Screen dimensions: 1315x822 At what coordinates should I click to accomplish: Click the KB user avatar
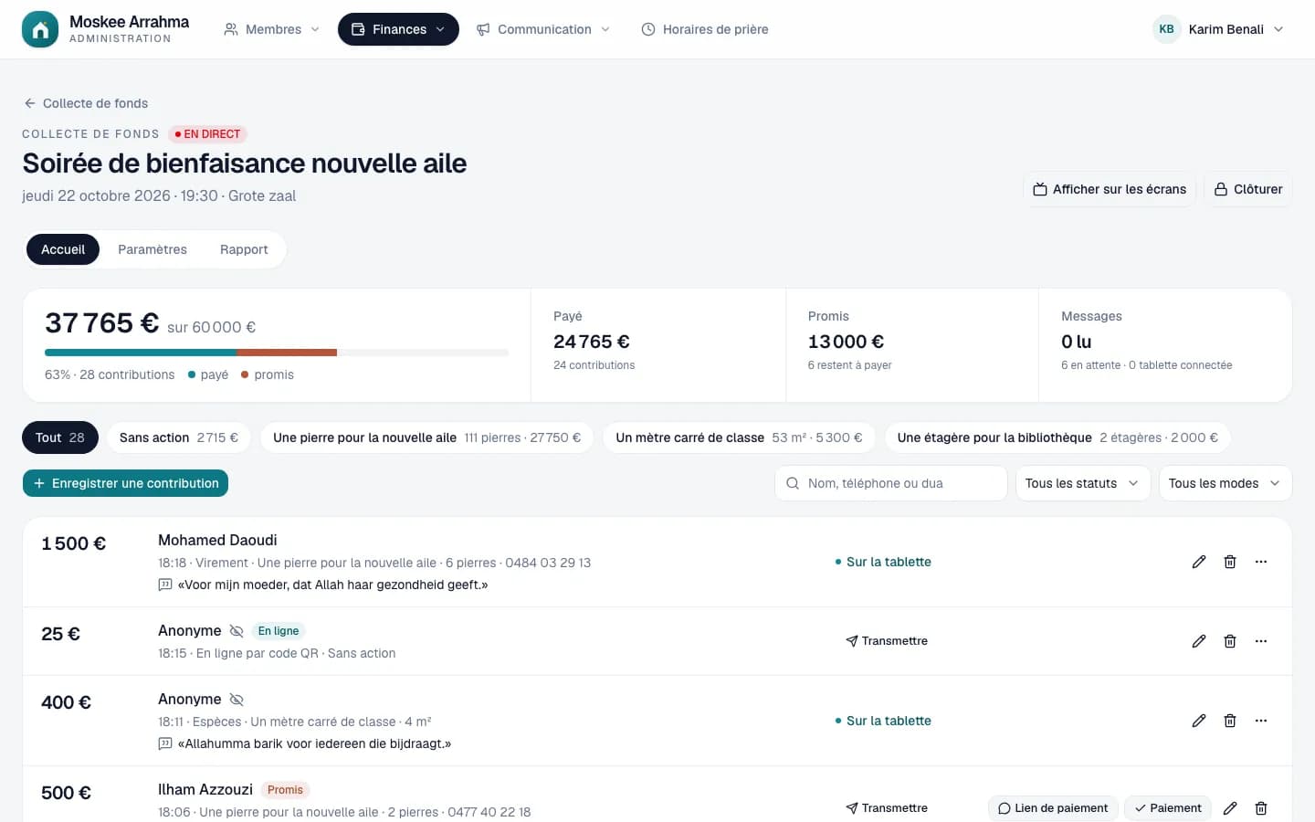[1166, 29]
